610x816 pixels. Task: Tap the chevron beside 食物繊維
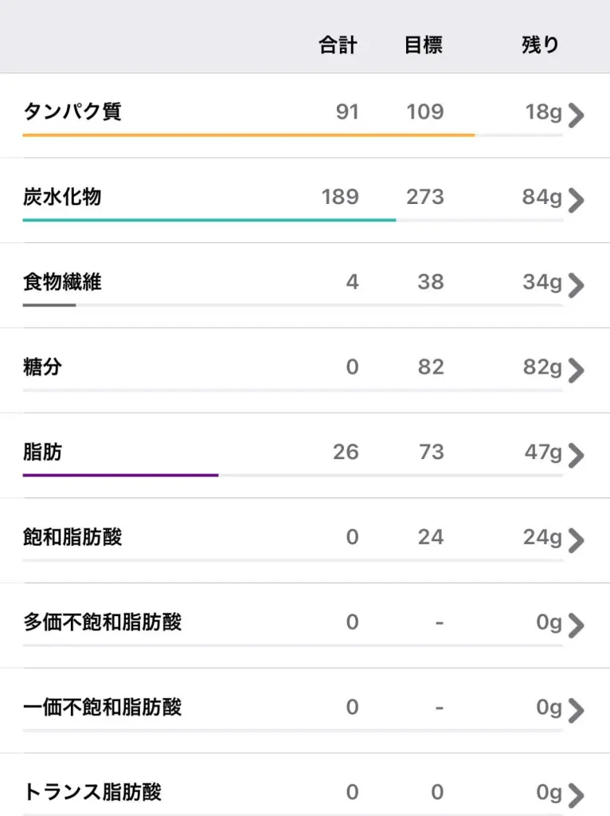pos(577,285)
